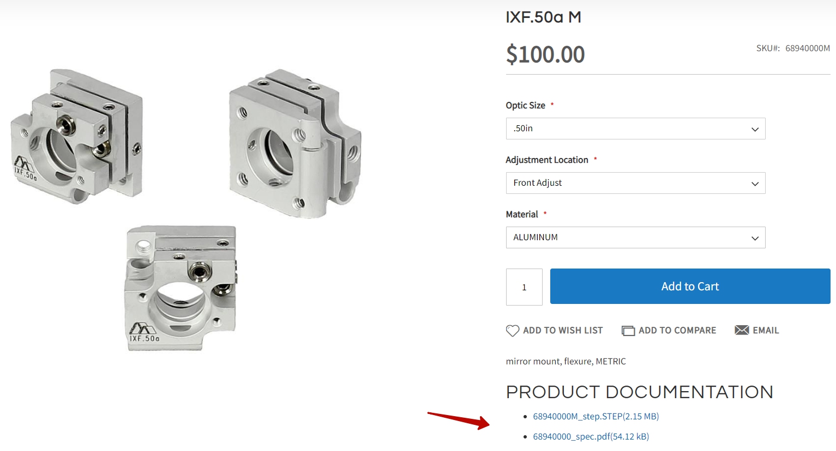Open the 68940000_spec.pdf link

click(591, 436)
